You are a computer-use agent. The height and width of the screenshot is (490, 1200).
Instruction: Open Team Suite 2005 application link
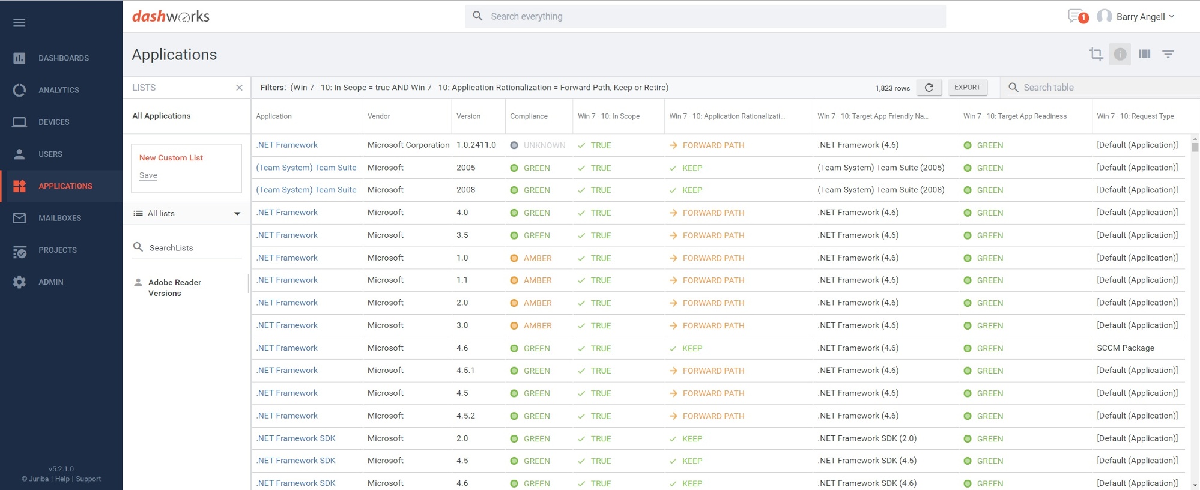[x=306, y=168]
